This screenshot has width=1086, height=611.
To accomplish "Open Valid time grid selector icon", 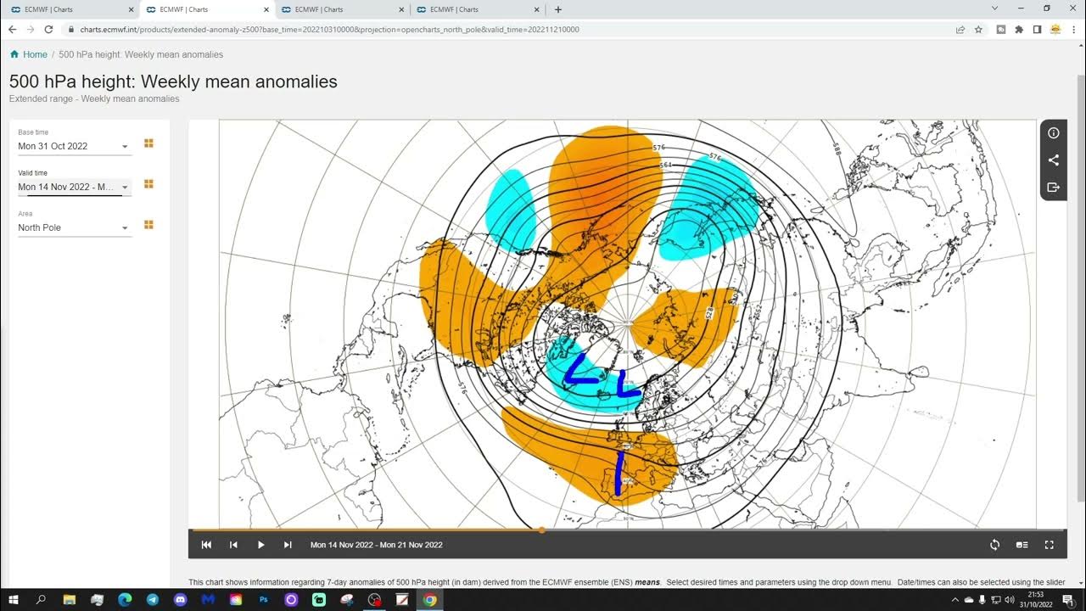I will tap(148, 184).
